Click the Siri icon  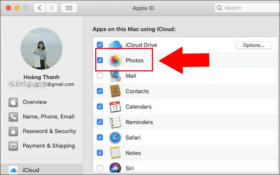[x=115, y=168]
